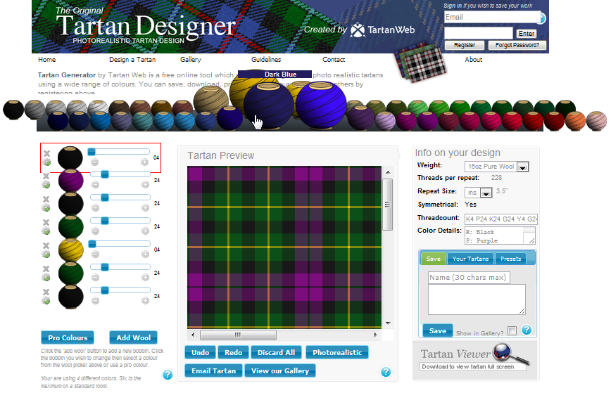611x393 pixels.
Task: Pick the bright blue wool bobbin
Action: click(321, 105)
